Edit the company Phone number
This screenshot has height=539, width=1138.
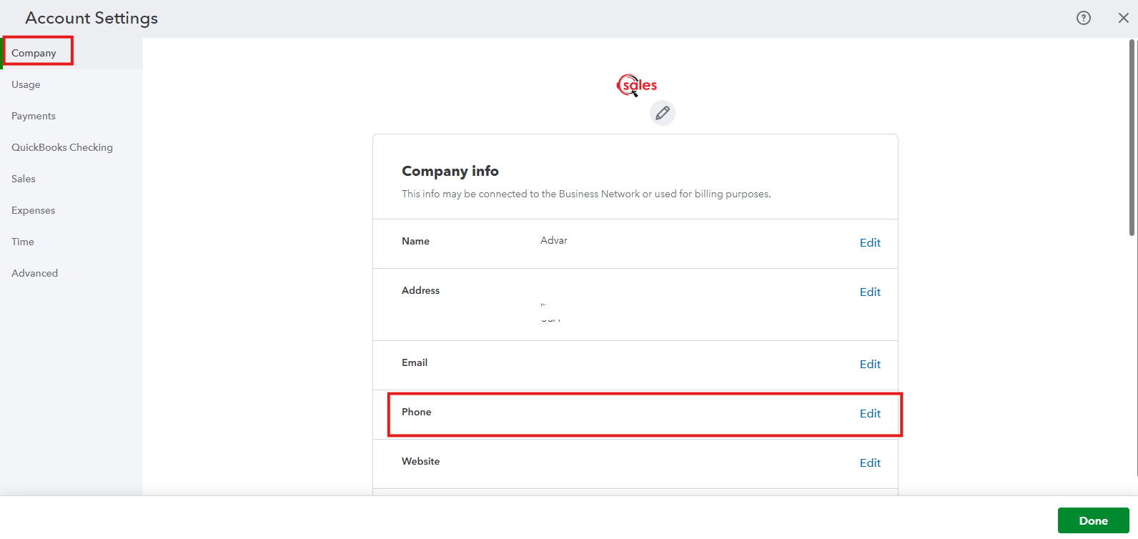click(x=870, y=414)
